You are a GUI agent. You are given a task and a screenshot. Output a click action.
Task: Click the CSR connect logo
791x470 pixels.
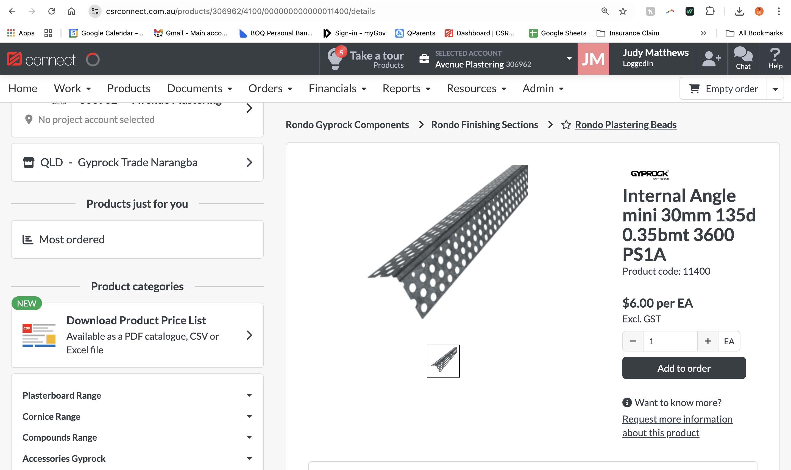(41, 59)
